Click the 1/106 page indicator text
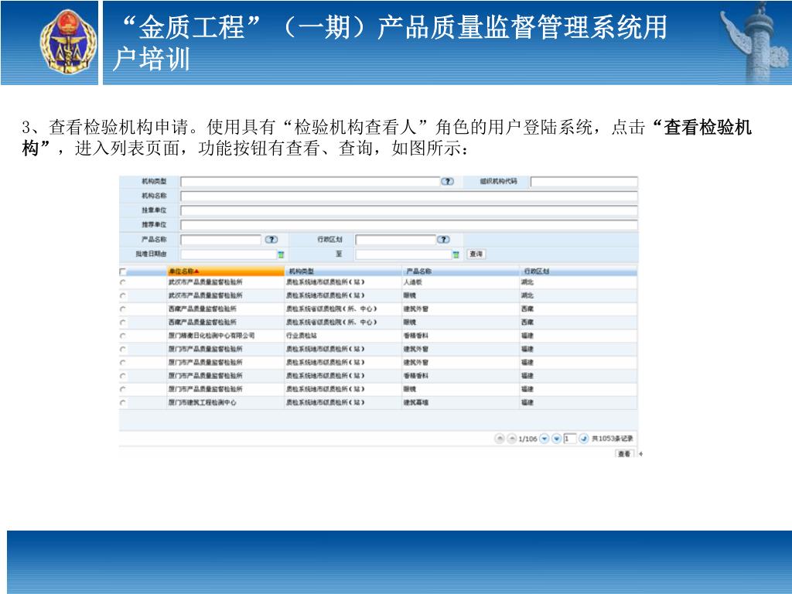Viewport: 792px width, 594px height. (527, 439)
